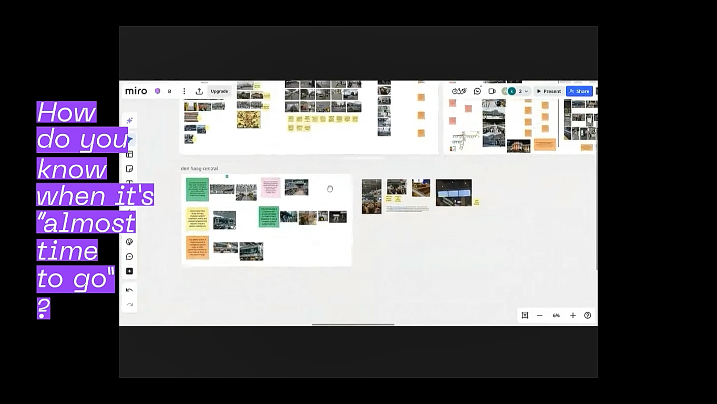
Task: Open the Miro AI sparkle tool
Action: [x=129, y=121]
